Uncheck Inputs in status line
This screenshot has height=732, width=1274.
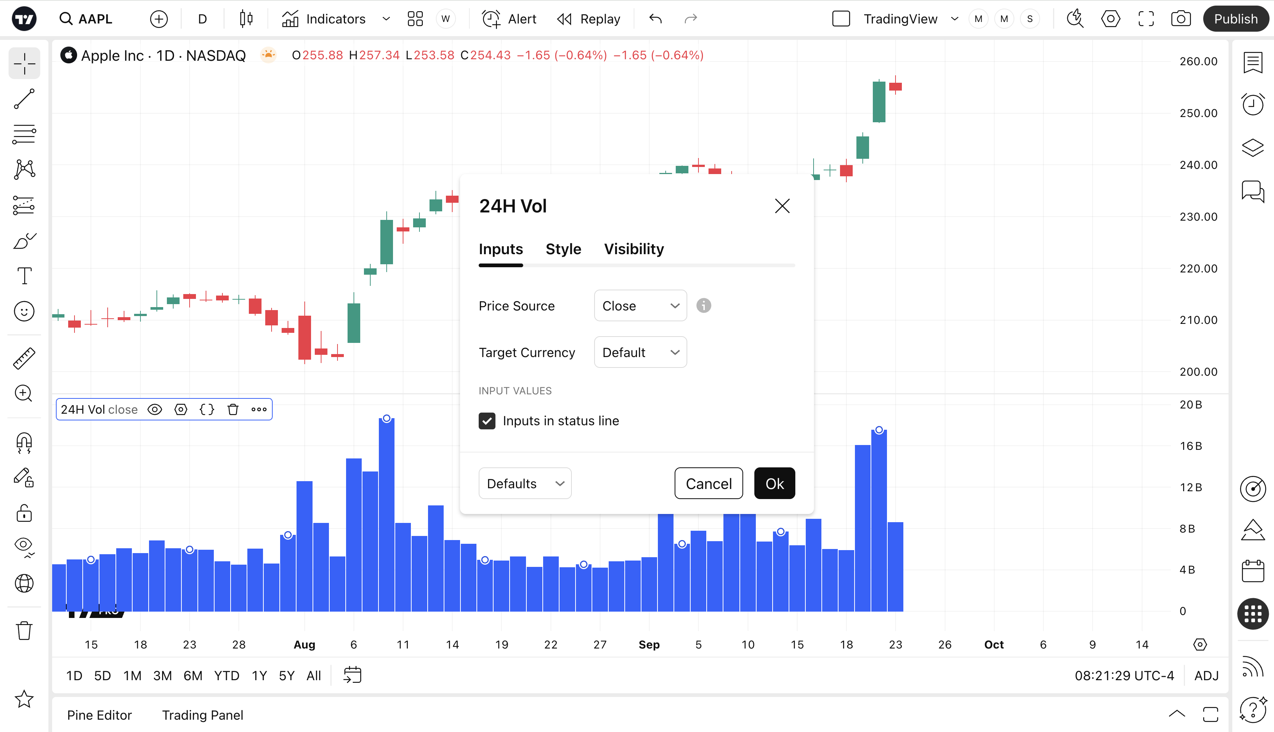tap(487, 421)
